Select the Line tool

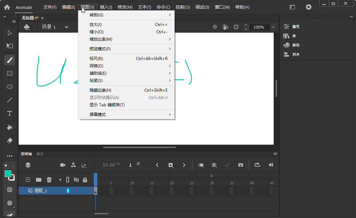click(x=9, y=100)
